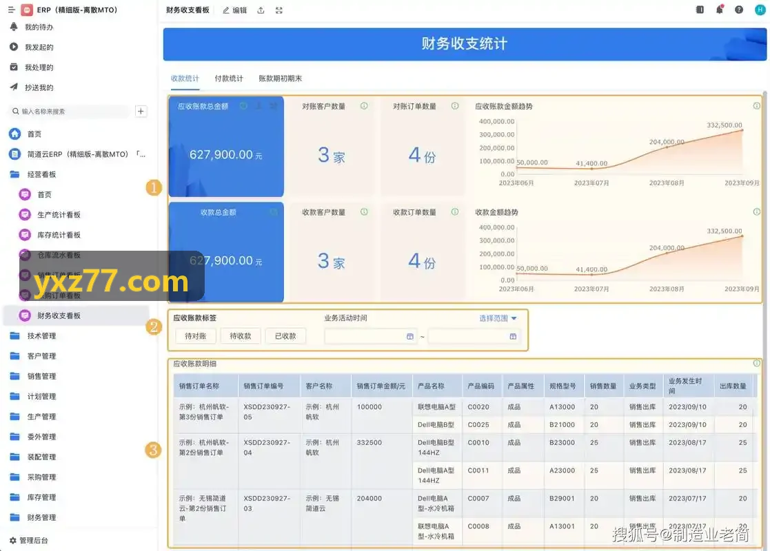Click info icon on 应收账款明细 table
The image size is (770, 551).
(x=757, y=363)
